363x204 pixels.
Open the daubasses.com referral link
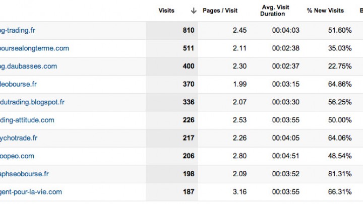(28, 66)
